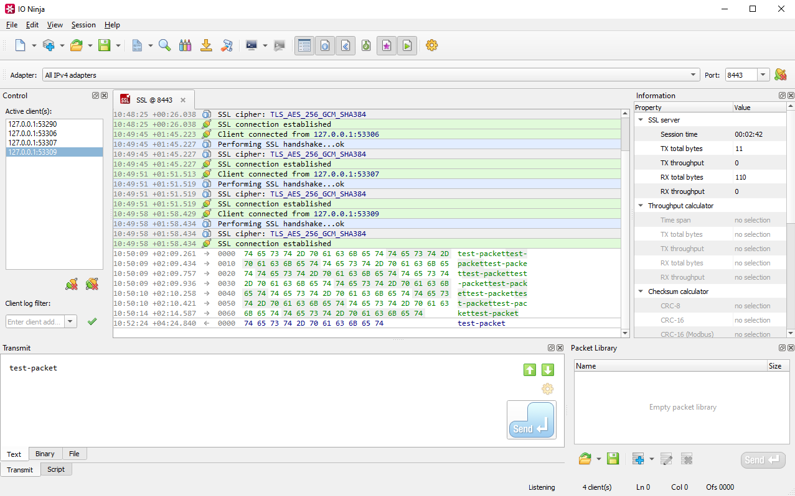
Task: Open the settings gear in main toolbar
Action: (x=431, y=45)
